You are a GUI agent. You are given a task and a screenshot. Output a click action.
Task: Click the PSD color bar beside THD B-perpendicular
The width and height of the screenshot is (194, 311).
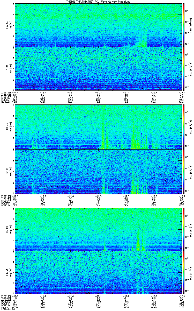tap(184, 127)
